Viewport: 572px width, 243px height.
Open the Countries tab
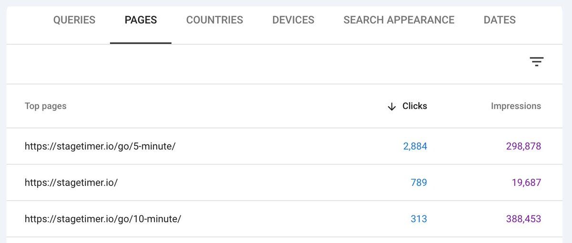pos(214,20)
